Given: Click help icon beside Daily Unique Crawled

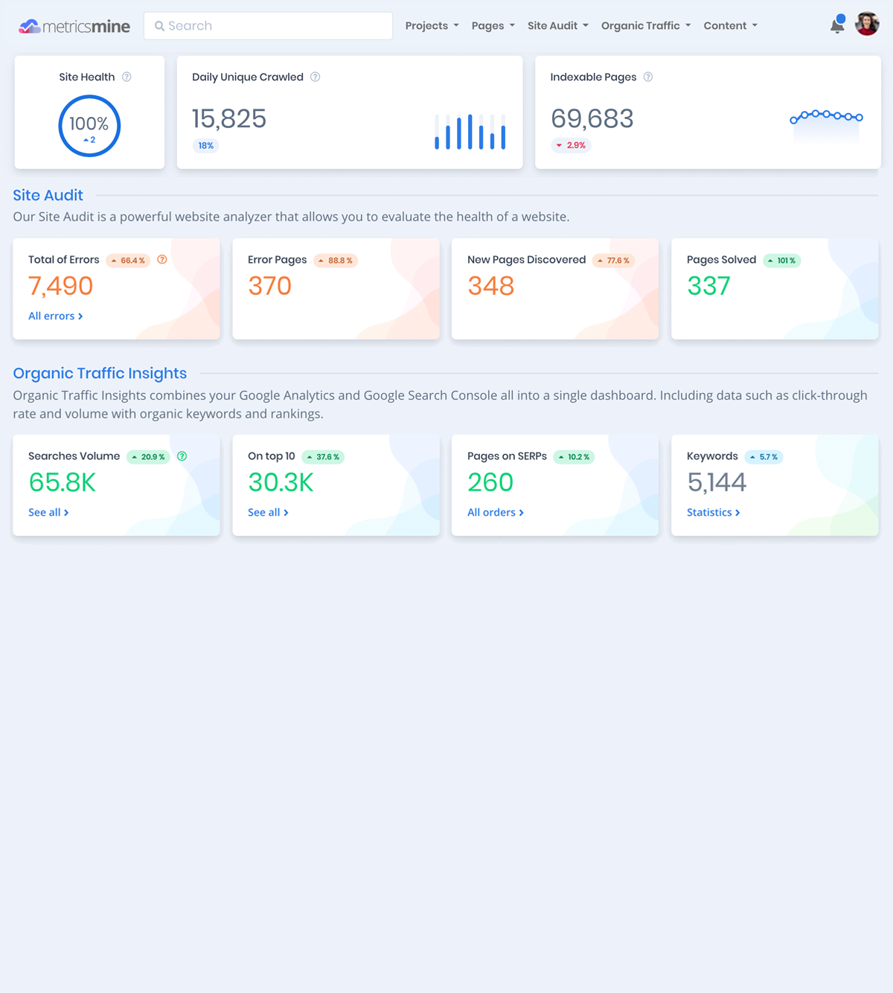Looking at the screenshot, I should (x=316, y=77).
